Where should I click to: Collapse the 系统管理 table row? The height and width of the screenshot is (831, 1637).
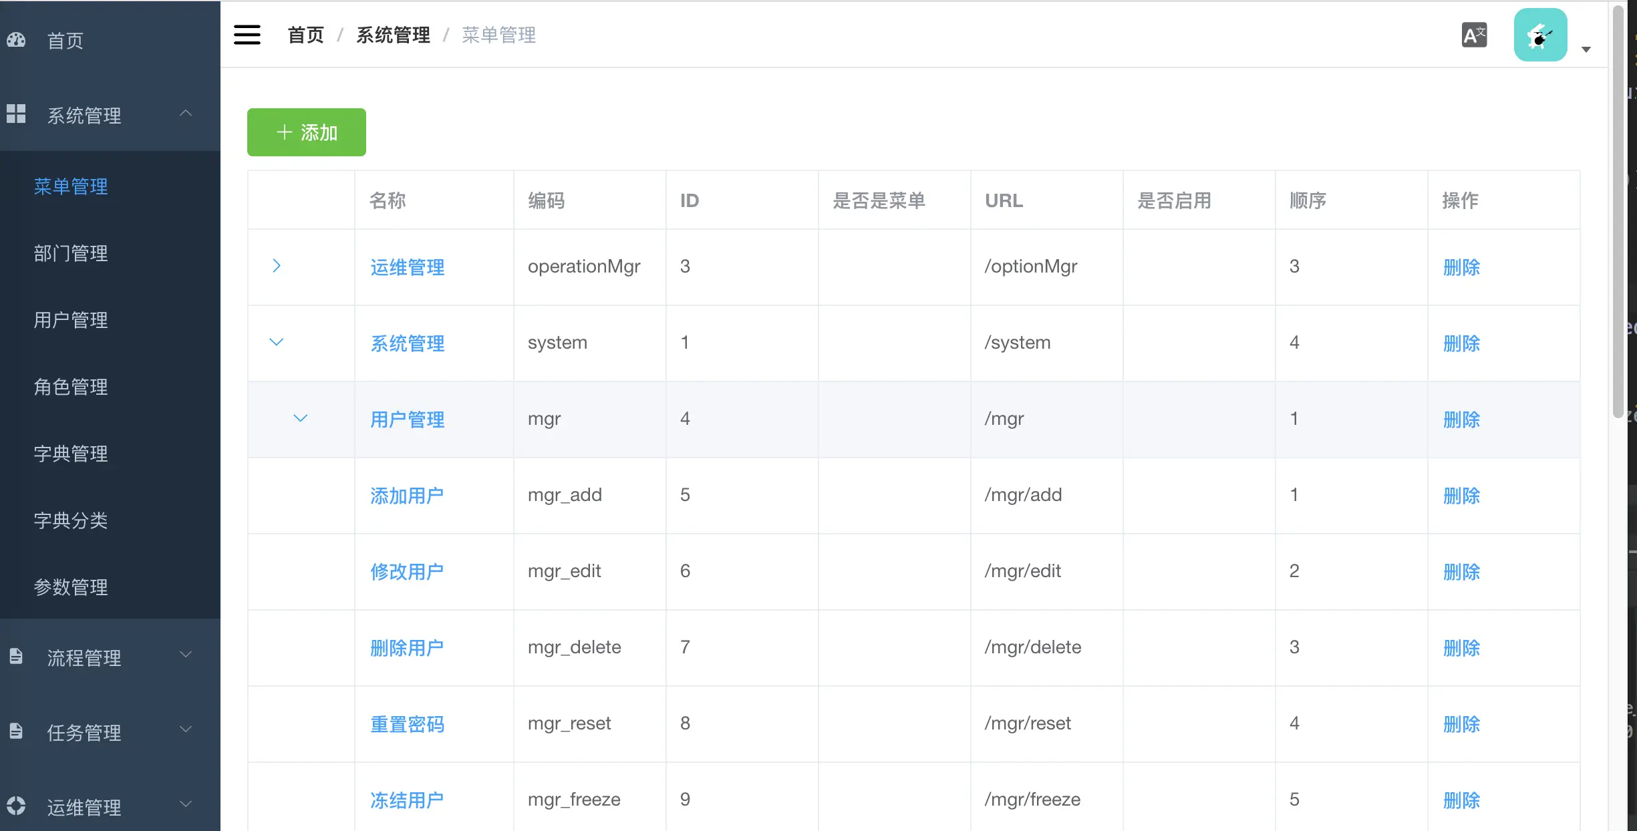click(x=277, y=342)
